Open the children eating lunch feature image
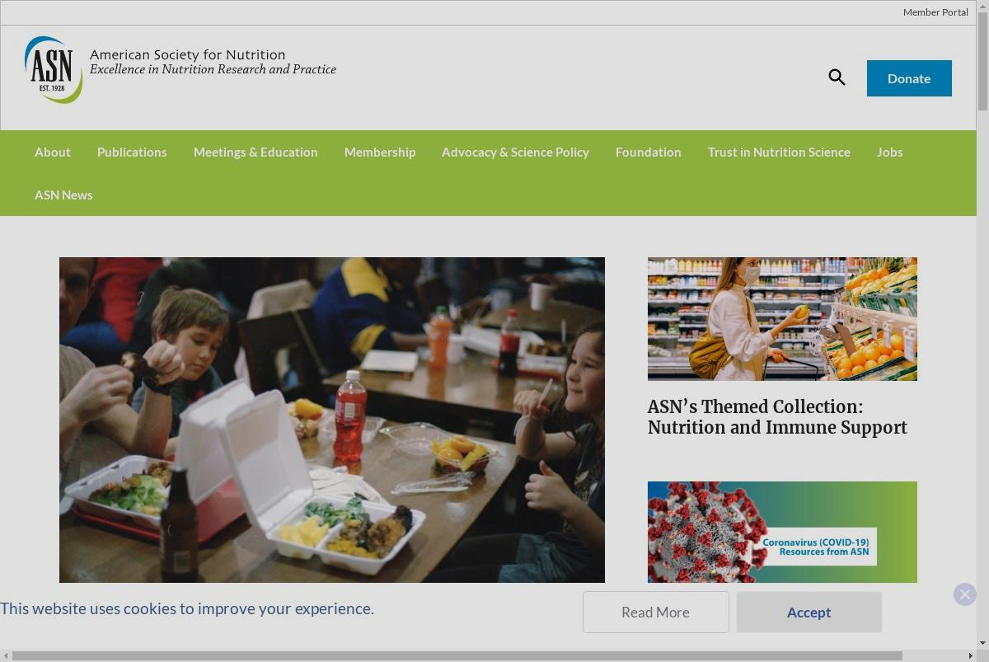Viewport: 989px width, 662px height. click(x=332, y=420)
